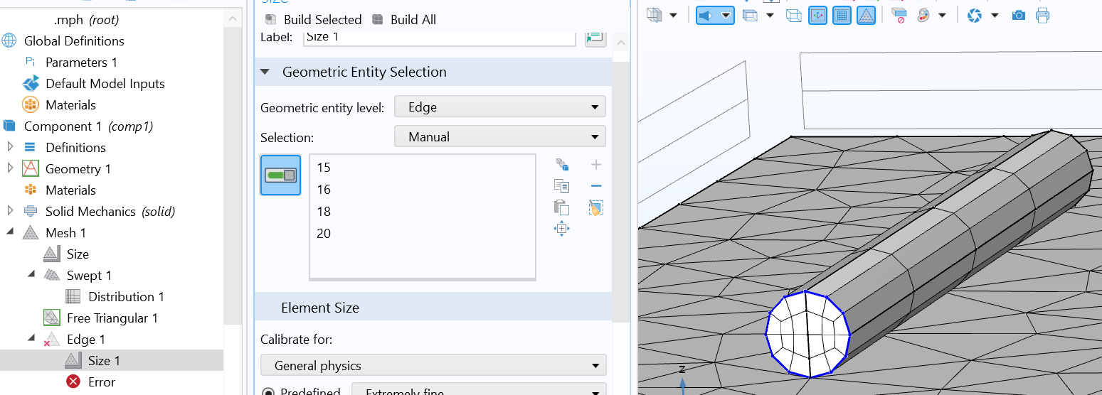Select the Predefined radio button
The image size is (1102, 395).
click(x=268, y=391)
